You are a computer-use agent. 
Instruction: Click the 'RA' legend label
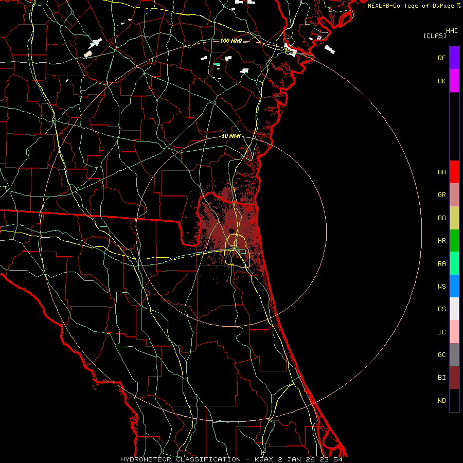pos(442,264)
